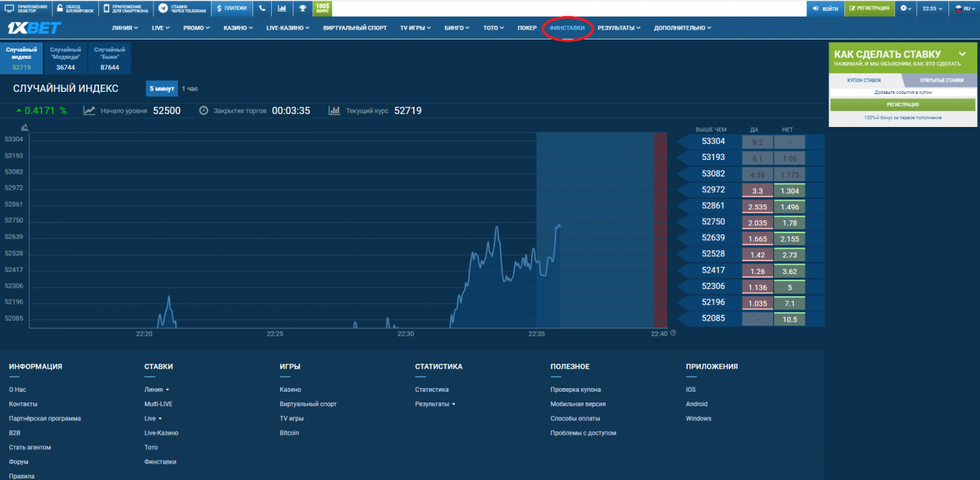Click the Войти login button
Screen dimensions: 980x480
(825, 9)
